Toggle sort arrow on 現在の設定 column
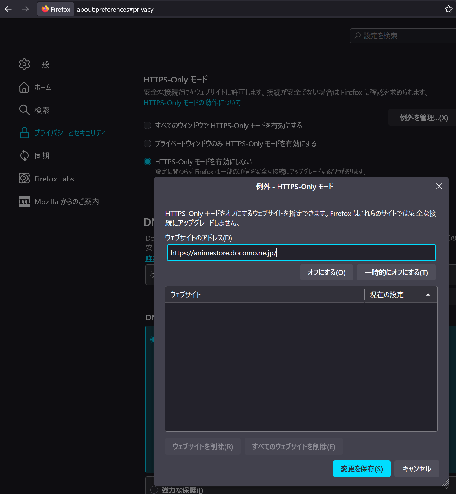 pos(428,295)
